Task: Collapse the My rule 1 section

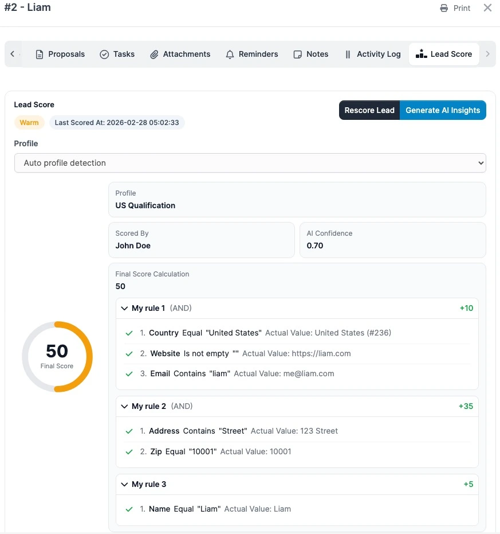Action: [124, 308]
